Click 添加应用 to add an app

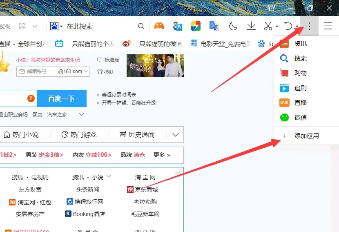(306, 136)
